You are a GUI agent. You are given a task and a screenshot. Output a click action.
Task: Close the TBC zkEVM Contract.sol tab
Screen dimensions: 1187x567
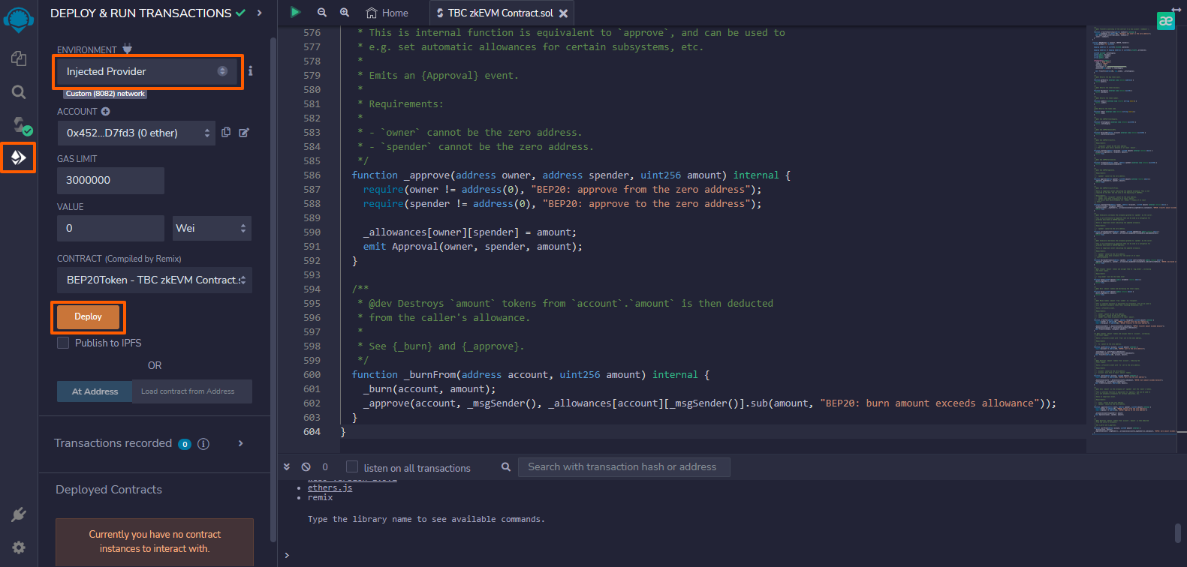pos(563,13)
